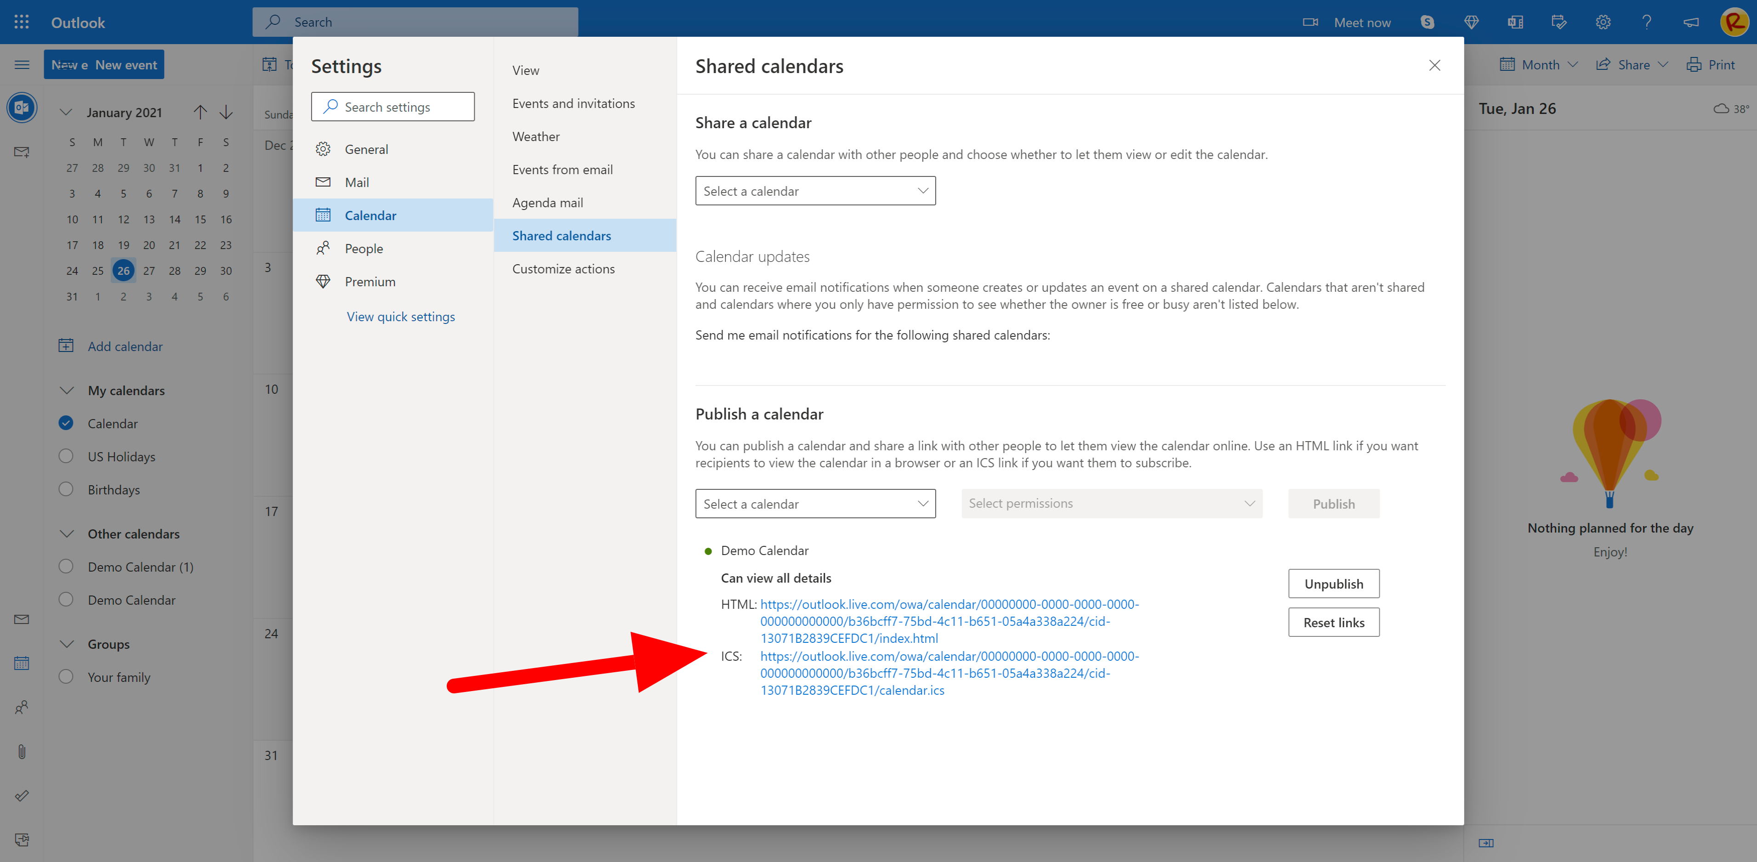
Task: Click the Add calendar link
Action: (x=125, y=346)
